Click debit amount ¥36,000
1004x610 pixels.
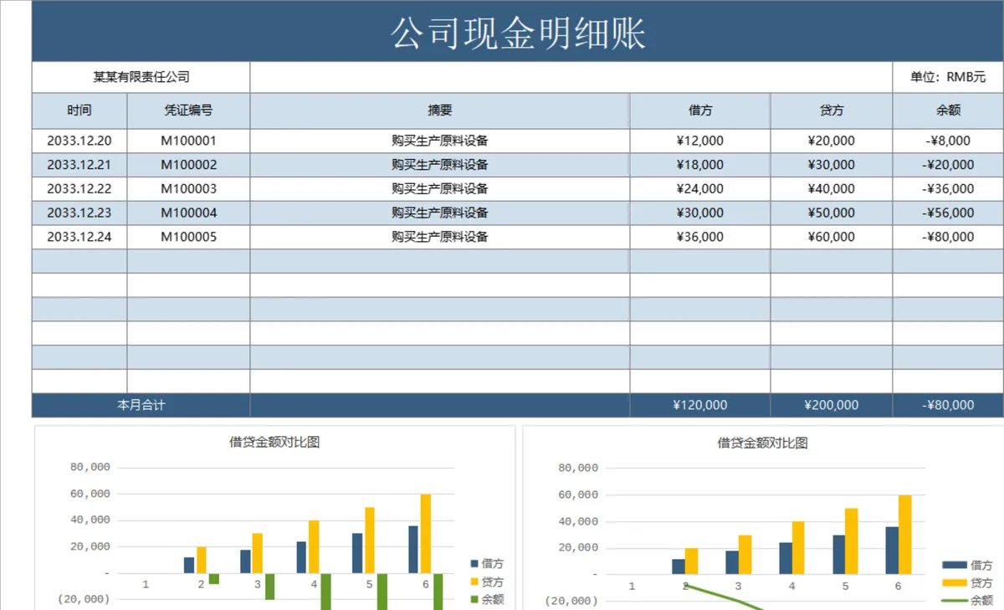pos(700,237)
